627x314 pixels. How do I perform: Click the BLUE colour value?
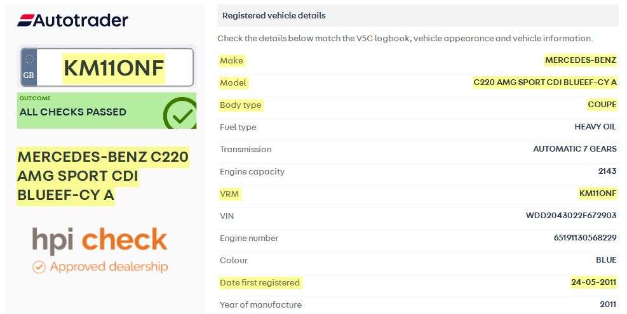(606, 260)
